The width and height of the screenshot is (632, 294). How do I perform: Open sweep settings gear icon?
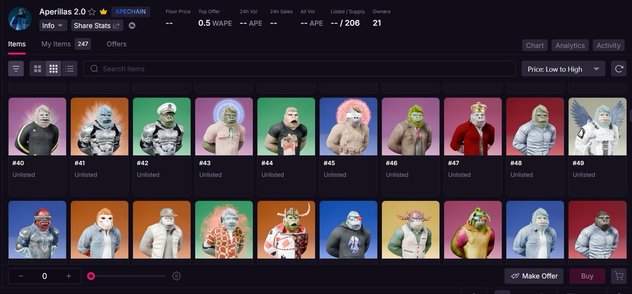coord(176,276)
